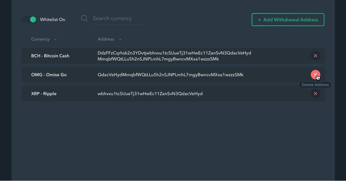346x181 pixels.
Task: Sort by the Currency column header
Action: [40, 39]
